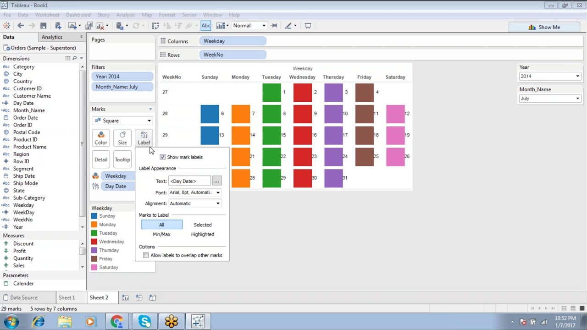Select Highlighted under Marks to Label
The image size is (587, 330).
click(202, 234)
